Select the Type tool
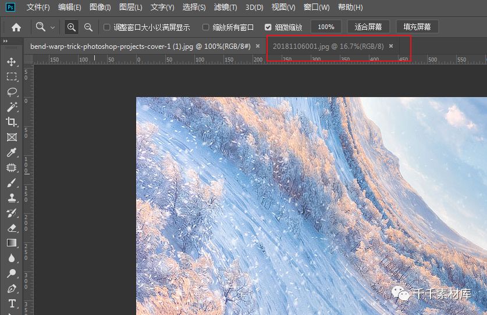 pyautogui.click(x=12, y=303)
